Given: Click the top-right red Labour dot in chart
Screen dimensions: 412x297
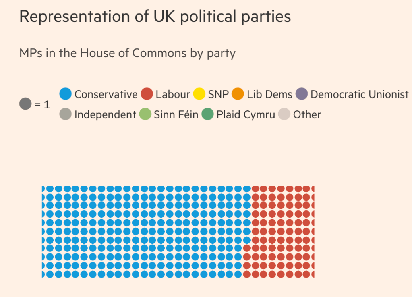Looking at the screenshot, I should point(312,189).
